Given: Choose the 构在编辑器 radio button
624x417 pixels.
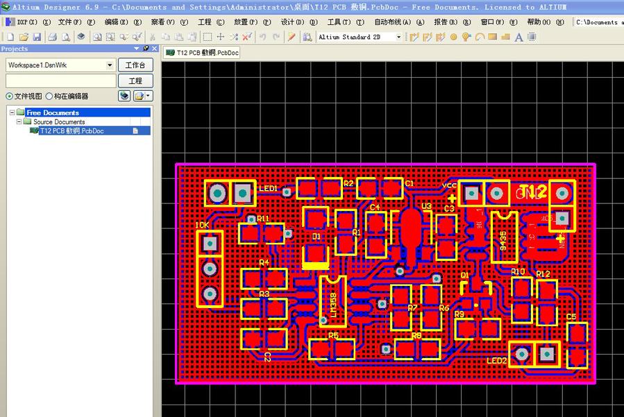Looking at the screenshot, I should (49, 96).
